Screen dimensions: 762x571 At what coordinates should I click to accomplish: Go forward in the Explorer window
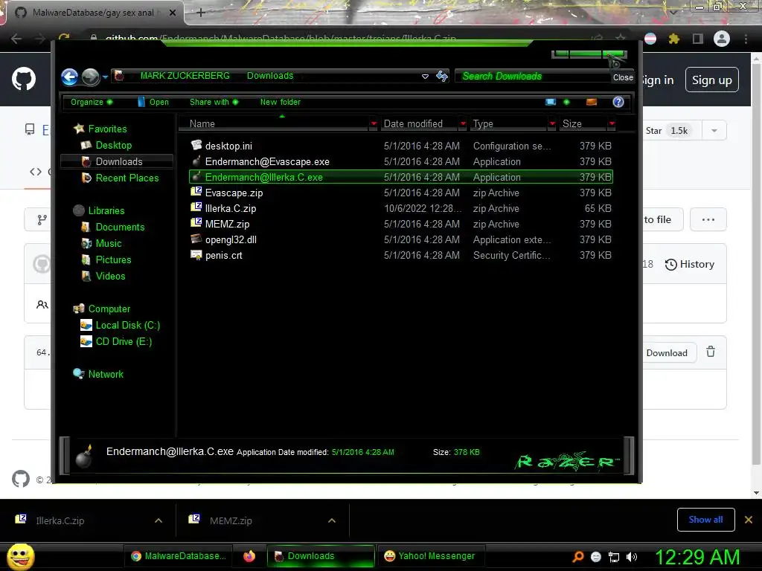click(90, 77)
